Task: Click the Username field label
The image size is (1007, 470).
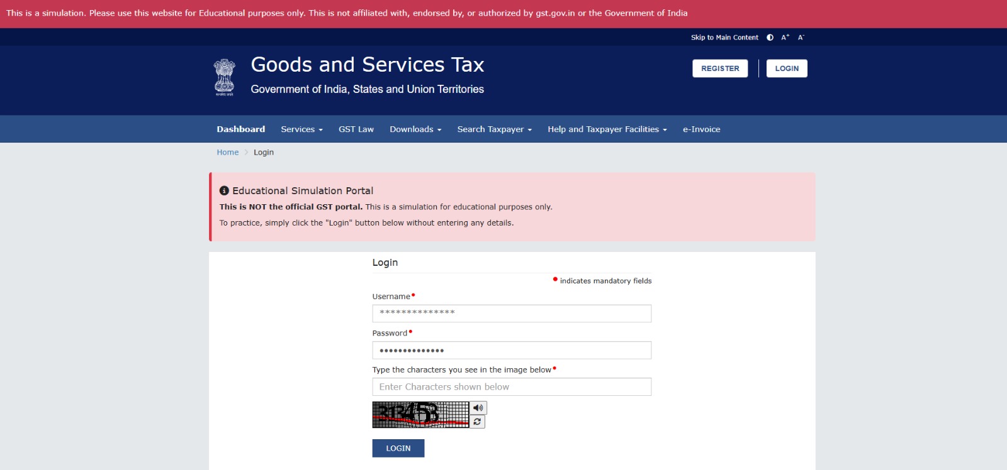Action: (x=391, y=297)
